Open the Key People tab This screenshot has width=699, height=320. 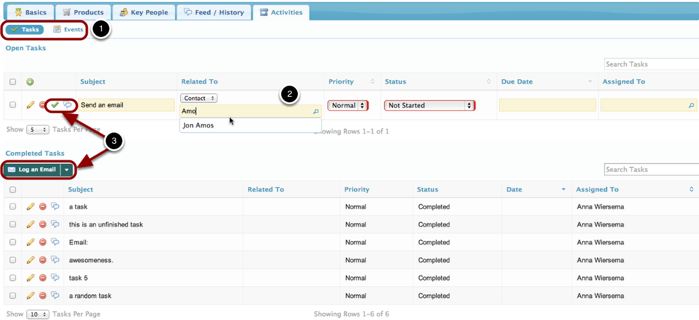[x=143, y=12]
